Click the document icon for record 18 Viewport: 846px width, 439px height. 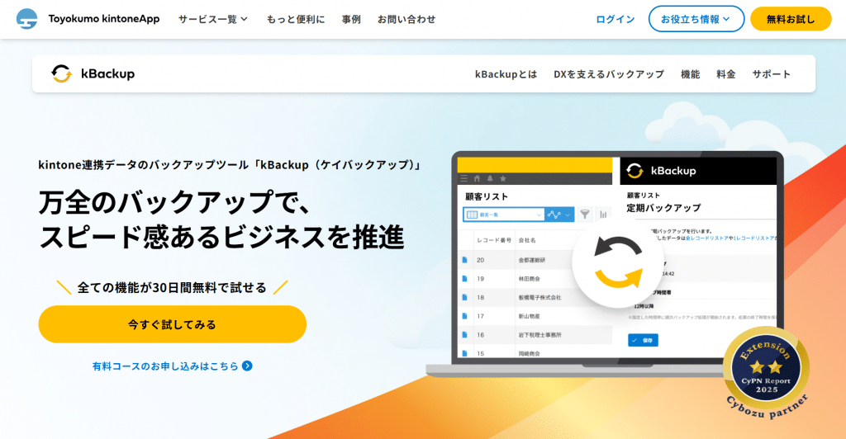pyautogui.click(x=464, y=297)
